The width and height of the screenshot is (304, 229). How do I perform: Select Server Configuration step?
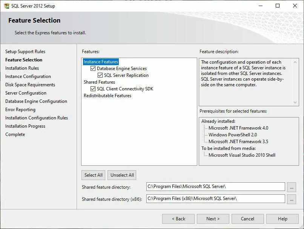(x=26, y=93)
